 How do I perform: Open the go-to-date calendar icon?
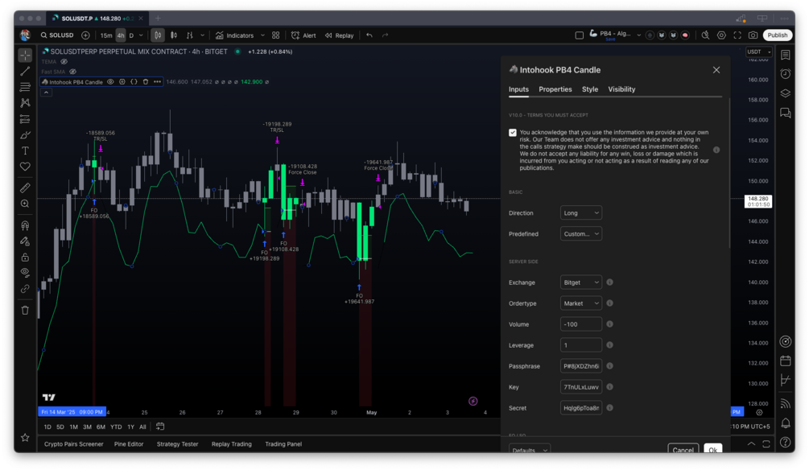(160, 427)
